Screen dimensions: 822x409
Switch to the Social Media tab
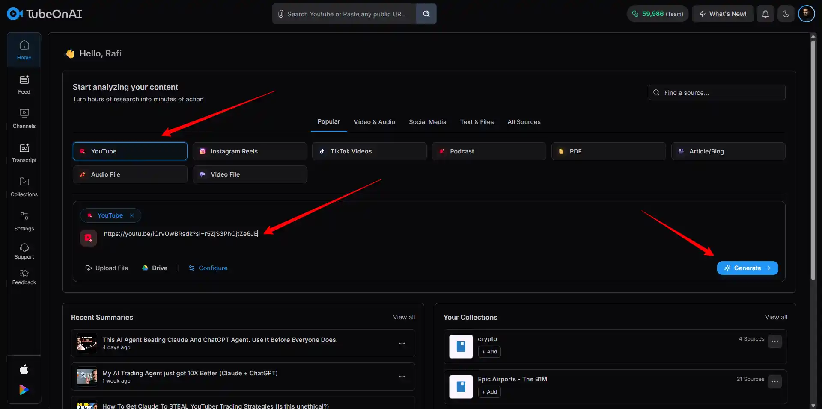coord(428,122)
